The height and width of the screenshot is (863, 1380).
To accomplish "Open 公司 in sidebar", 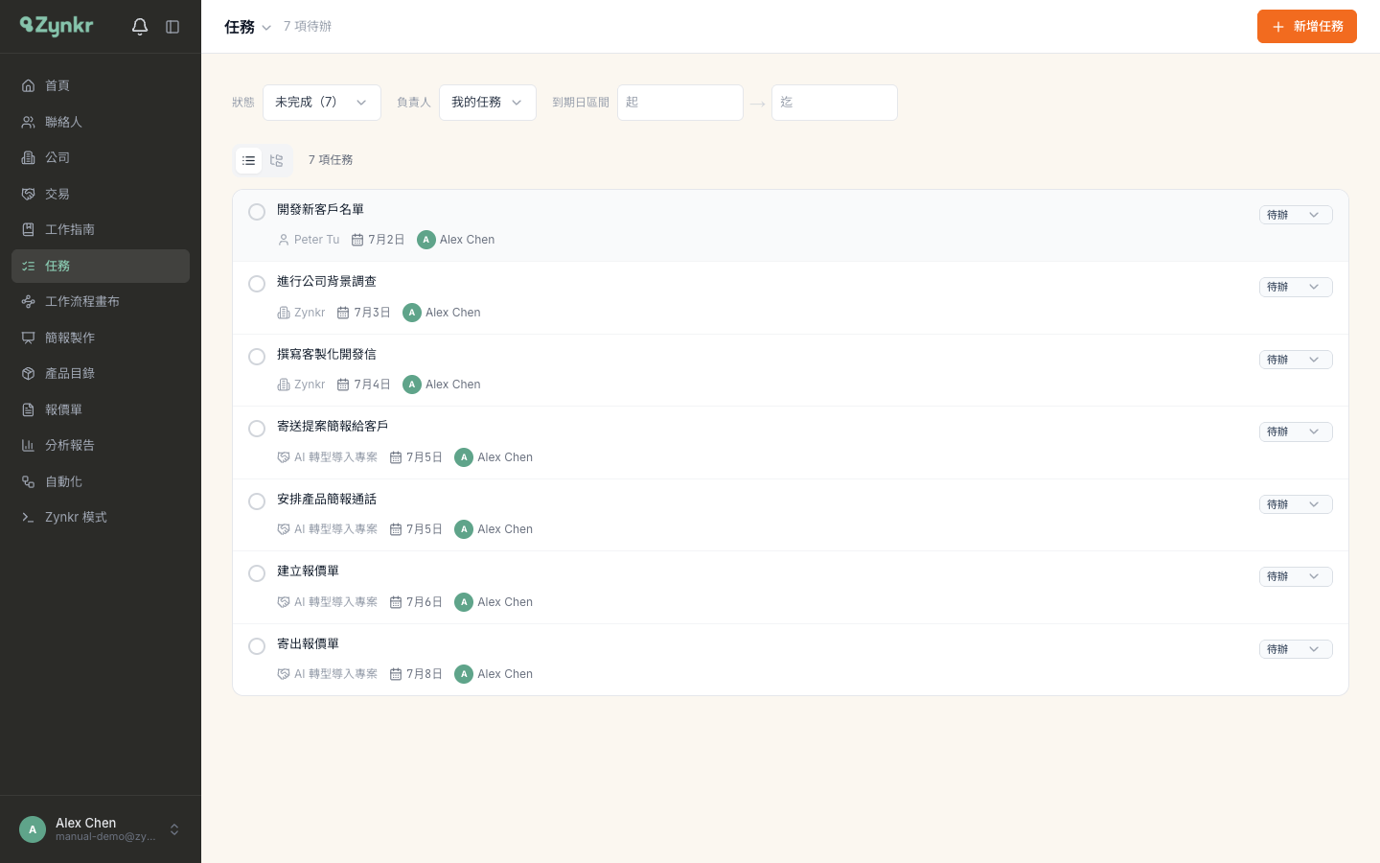I will coord(101,157).
